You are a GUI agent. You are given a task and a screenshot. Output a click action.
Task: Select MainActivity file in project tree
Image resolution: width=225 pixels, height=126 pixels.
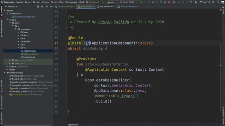tap(28, 57)
